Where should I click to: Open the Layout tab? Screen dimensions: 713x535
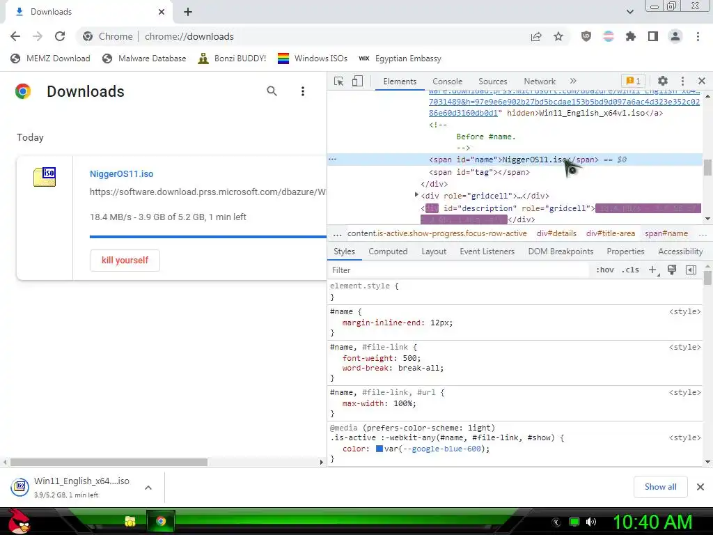434,251
